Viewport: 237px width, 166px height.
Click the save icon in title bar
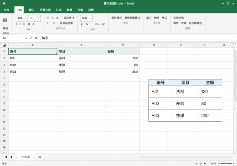click(x=4, y=3)
